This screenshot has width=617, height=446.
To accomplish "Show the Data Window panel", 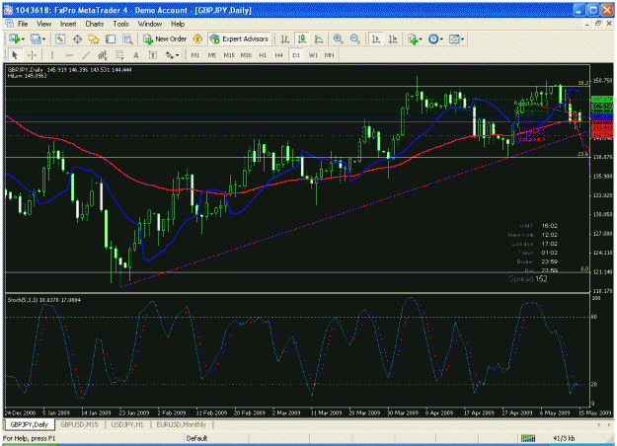I will tap(78, 38).
